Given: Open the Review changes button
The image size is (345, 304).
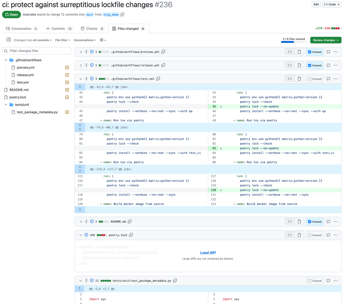Looking at the screenshot, I should pyautogui.click(x=325, y=40).
